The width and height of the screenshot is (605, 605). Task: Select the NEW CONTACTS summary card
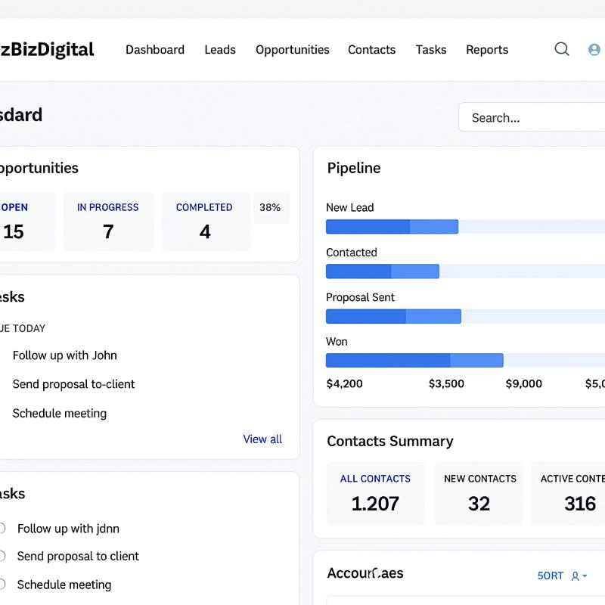coord(479,493)
